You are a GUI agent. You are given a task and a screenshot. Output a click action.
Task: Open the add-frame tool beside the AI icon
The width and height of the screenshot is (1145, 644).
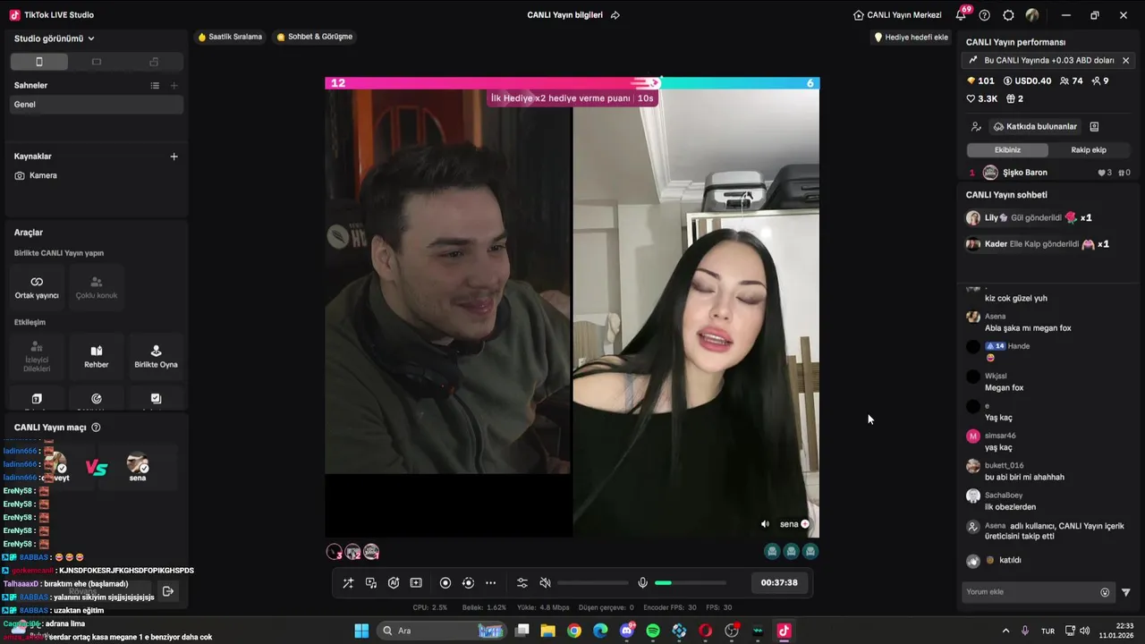coord(416,583)
